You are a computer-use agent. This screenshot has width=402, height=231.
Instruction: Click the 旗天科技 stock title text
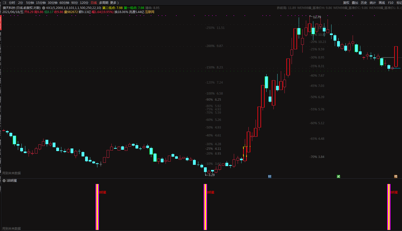click(22, 8)
